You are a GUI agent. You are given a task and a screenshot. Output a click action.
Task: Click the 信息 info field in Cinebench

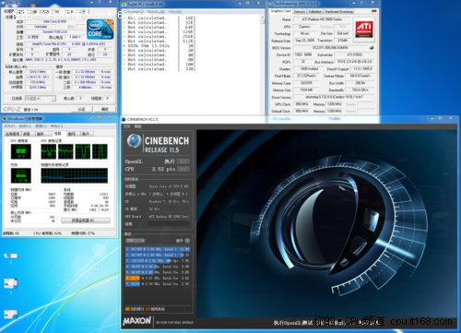pos(169,224)
